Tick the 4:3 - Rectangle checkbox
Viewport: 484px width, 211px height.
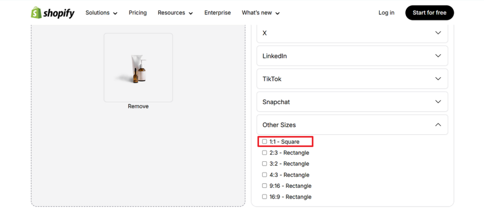[264, 175]
